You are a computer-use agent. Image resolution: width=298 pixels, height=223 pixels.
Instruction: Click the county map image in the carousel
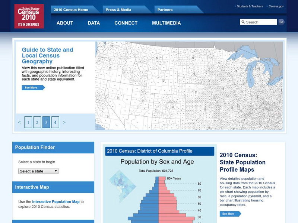189,86
